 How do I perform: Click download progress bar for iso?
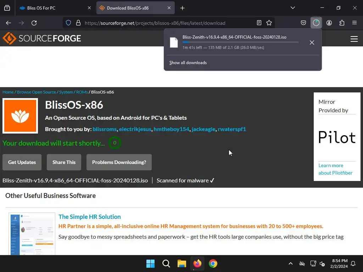[x=240, y=42]
